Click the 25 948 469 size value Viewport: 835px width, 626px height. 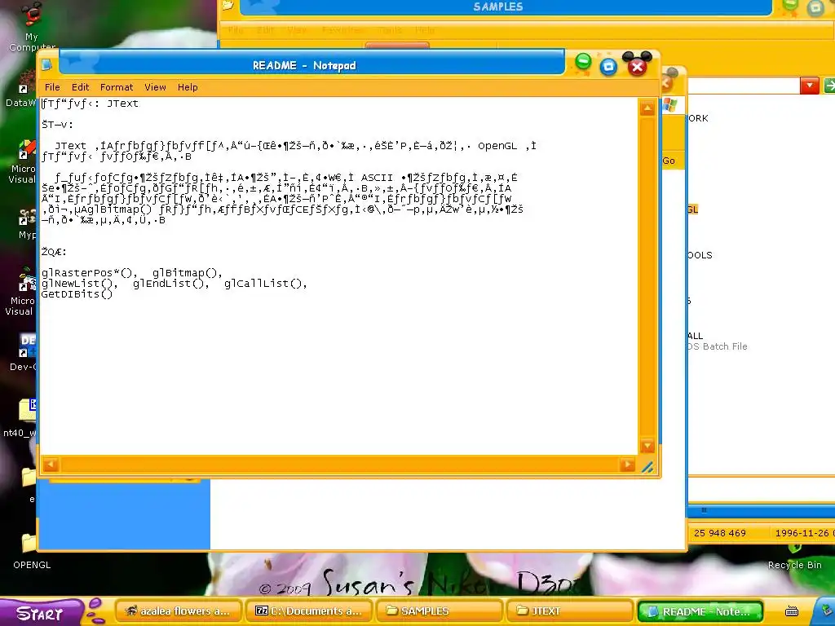pyautogui.click(x=720, y=533)
